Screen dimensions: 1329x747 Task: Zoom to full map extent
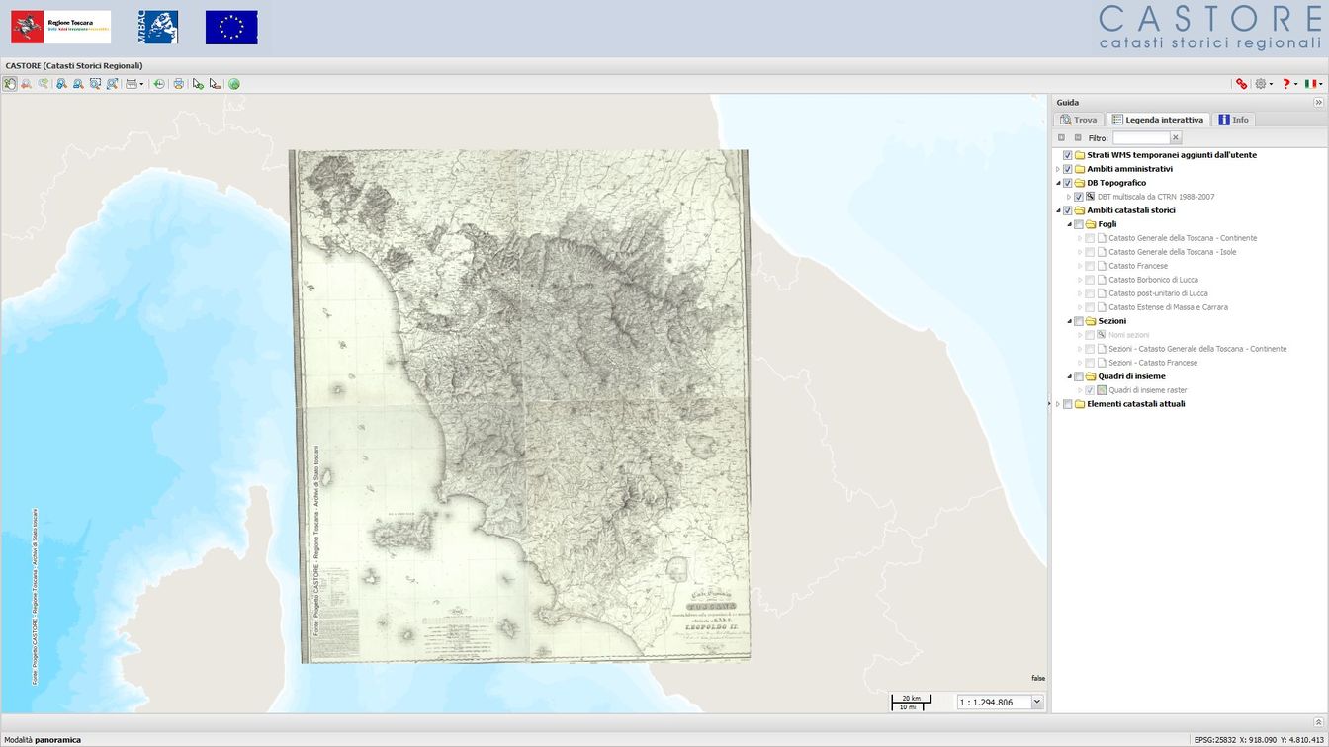tap(112, 84)
